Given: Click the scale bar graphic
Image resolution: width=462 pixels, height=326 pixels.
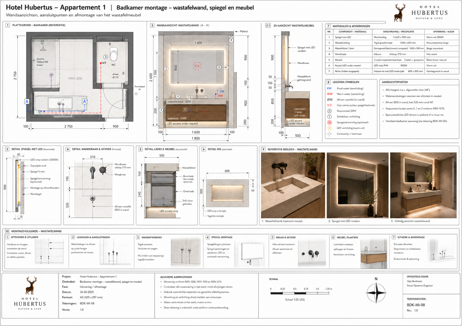Looking at the screenshot, I should click(300, 293).
